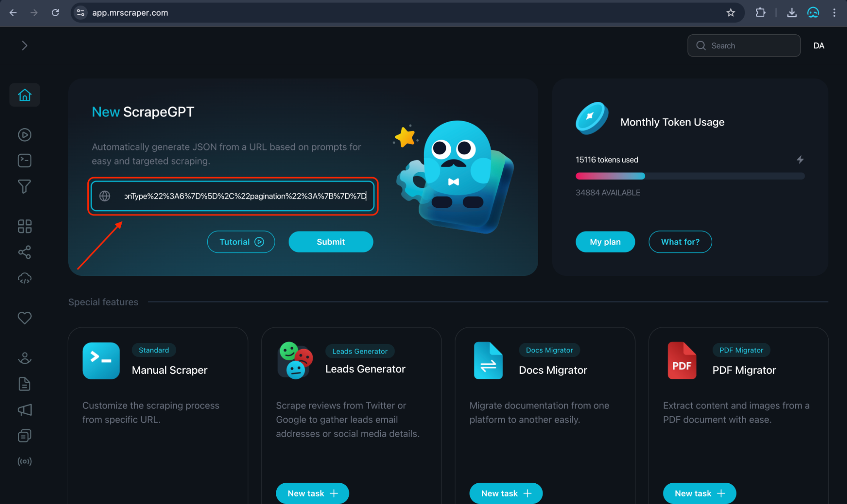This screenshot has width=847, height=504.
Task: Open the grid/dashboard layout icon
Action: click(25, 227)
